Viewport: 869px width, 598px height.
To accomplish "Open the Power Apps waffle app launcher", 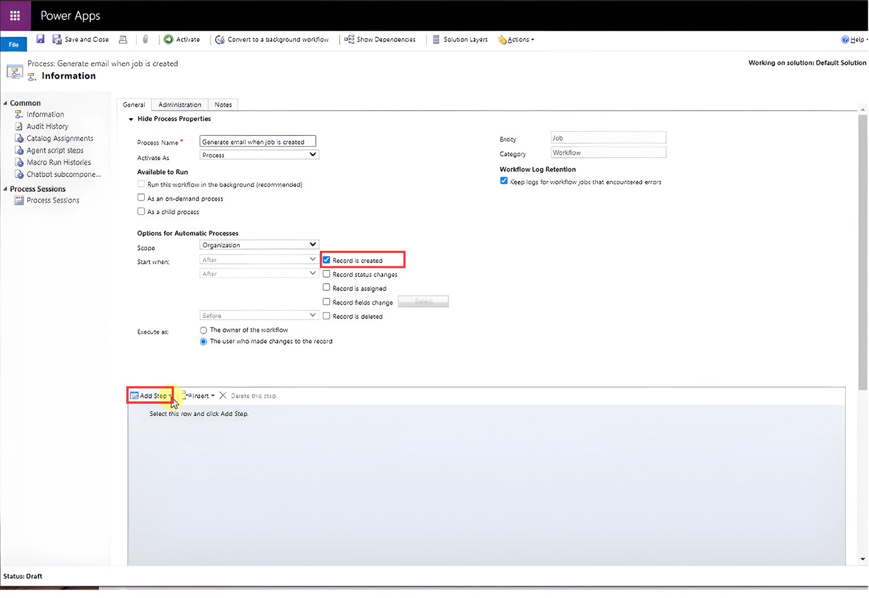I will pyautogui.click(x=15, y=16).
